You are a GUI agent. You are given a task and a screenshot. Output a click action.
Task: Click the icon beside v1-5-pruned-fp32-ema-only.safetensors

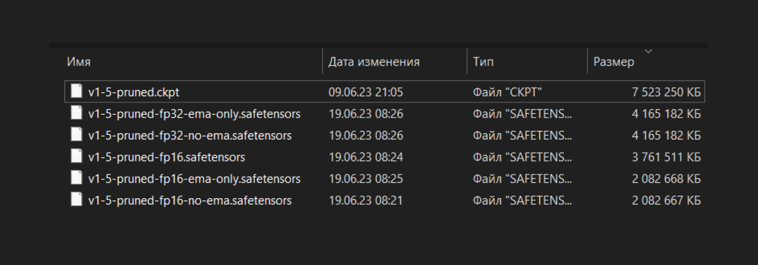[76, 113]
